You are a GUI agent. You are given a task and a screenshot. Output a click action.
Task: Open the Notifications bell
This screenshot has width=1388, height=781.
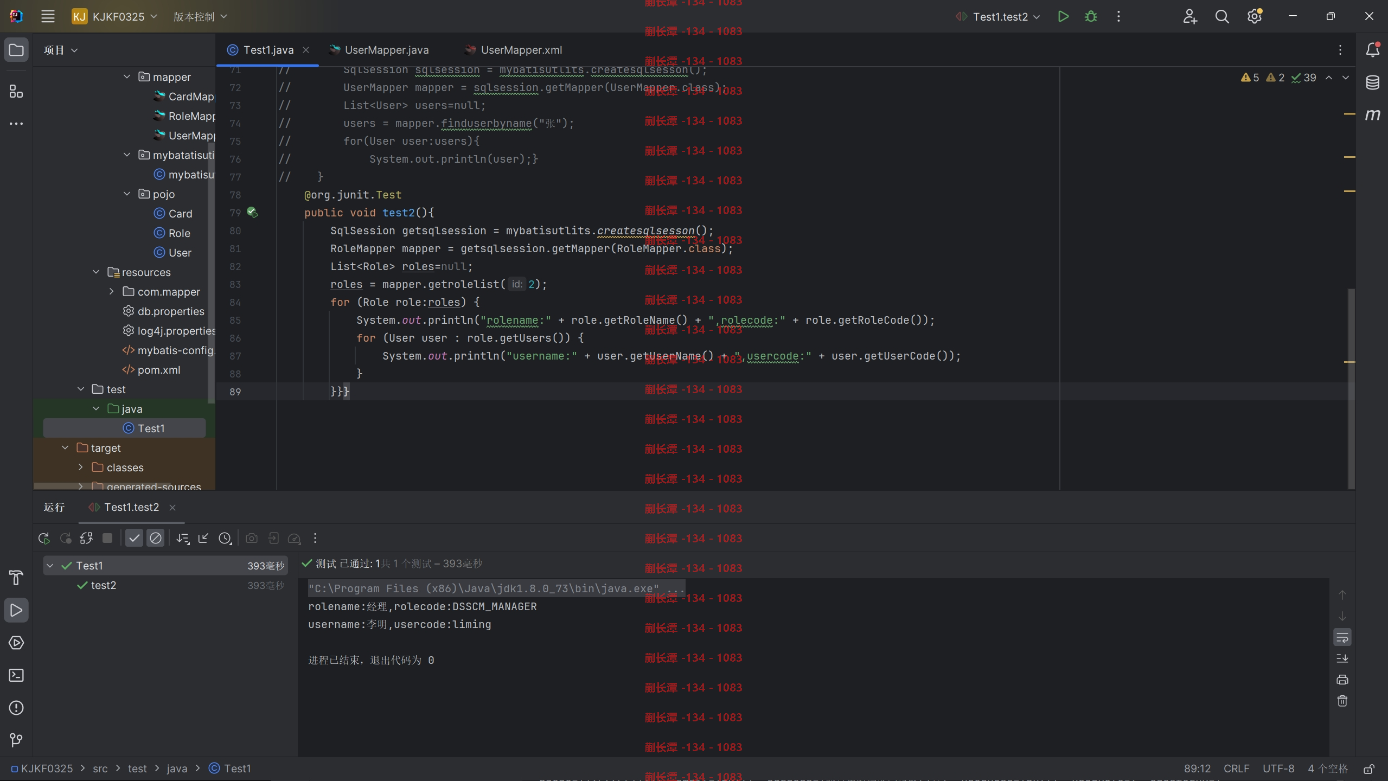point(1373,50)
